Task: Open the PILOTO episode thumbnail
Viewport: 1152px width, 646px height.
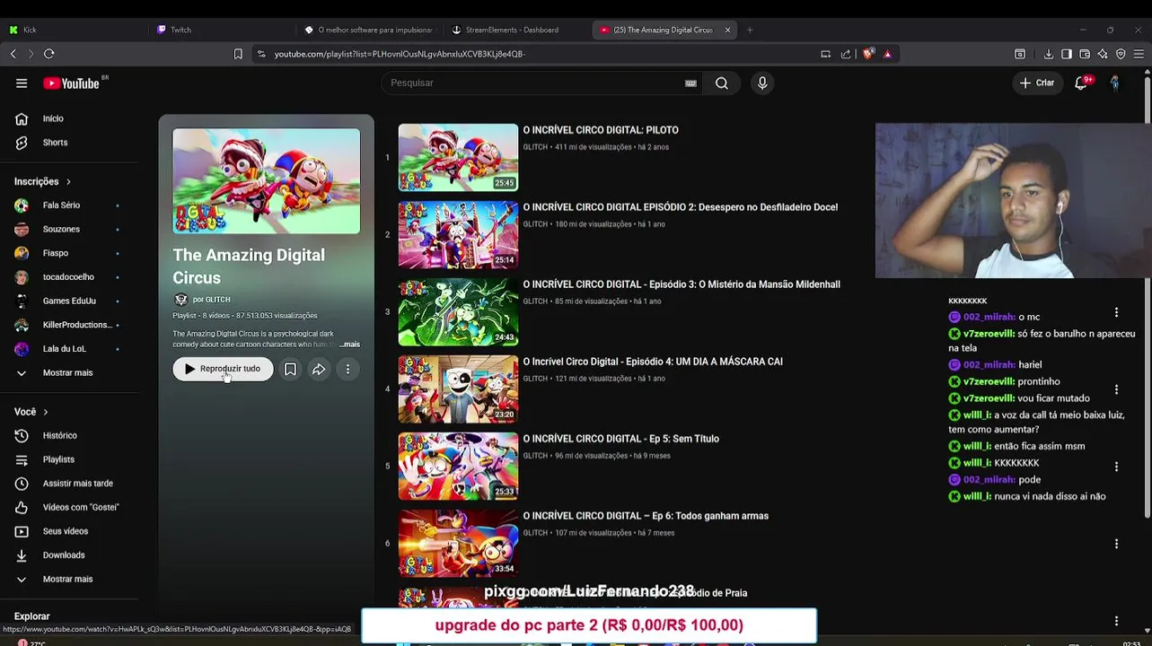Action: click(x=458, y=157)
